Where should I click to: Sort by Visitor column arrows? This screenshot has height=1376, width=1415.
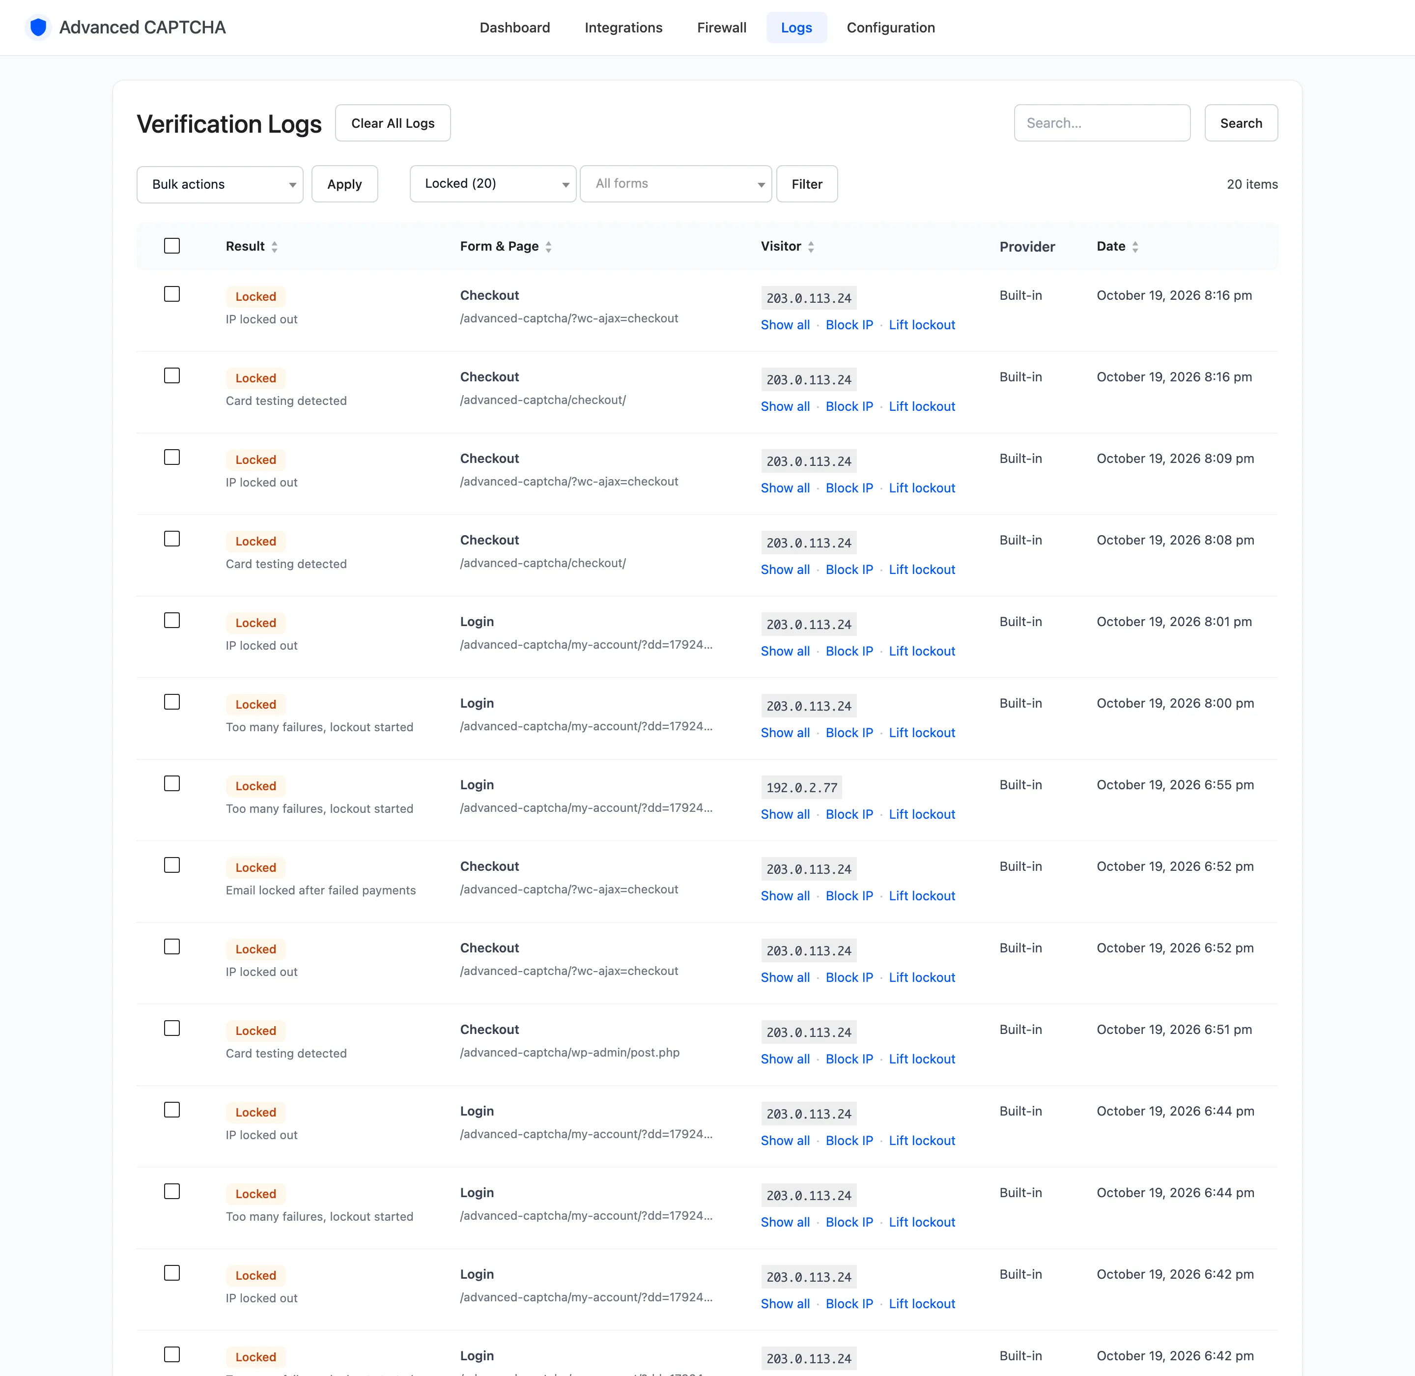click(x=811, y=247)
